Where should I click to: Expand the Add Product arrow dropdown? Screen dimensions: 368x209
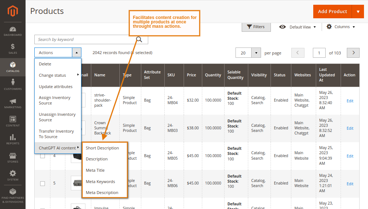pyautogui.click(x=358, y=11)
